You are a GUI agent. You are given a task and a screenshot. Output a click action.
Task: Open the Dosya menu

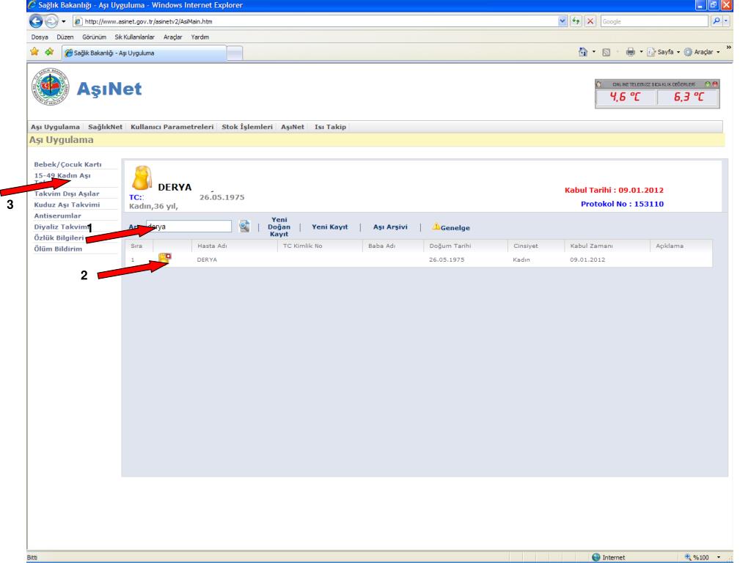tap(40, 37)
